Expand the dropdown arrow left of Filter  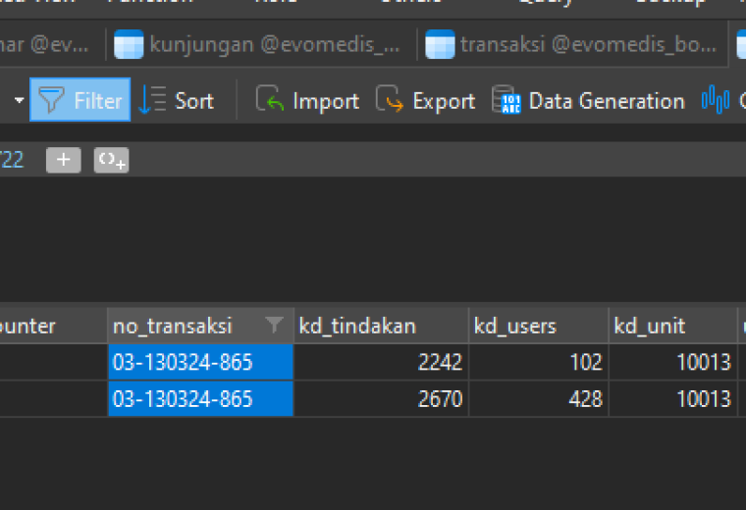pyautogui.click(x=19, y=100)
